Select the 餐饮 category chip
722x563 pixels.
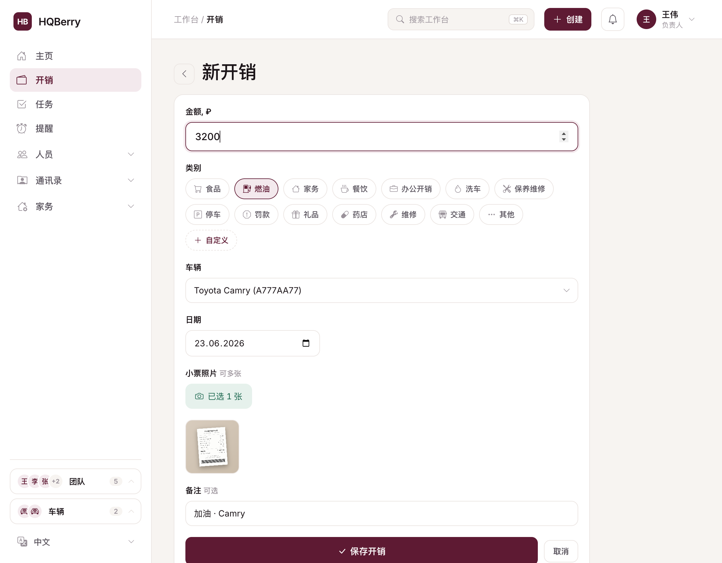tap(354, 189)
